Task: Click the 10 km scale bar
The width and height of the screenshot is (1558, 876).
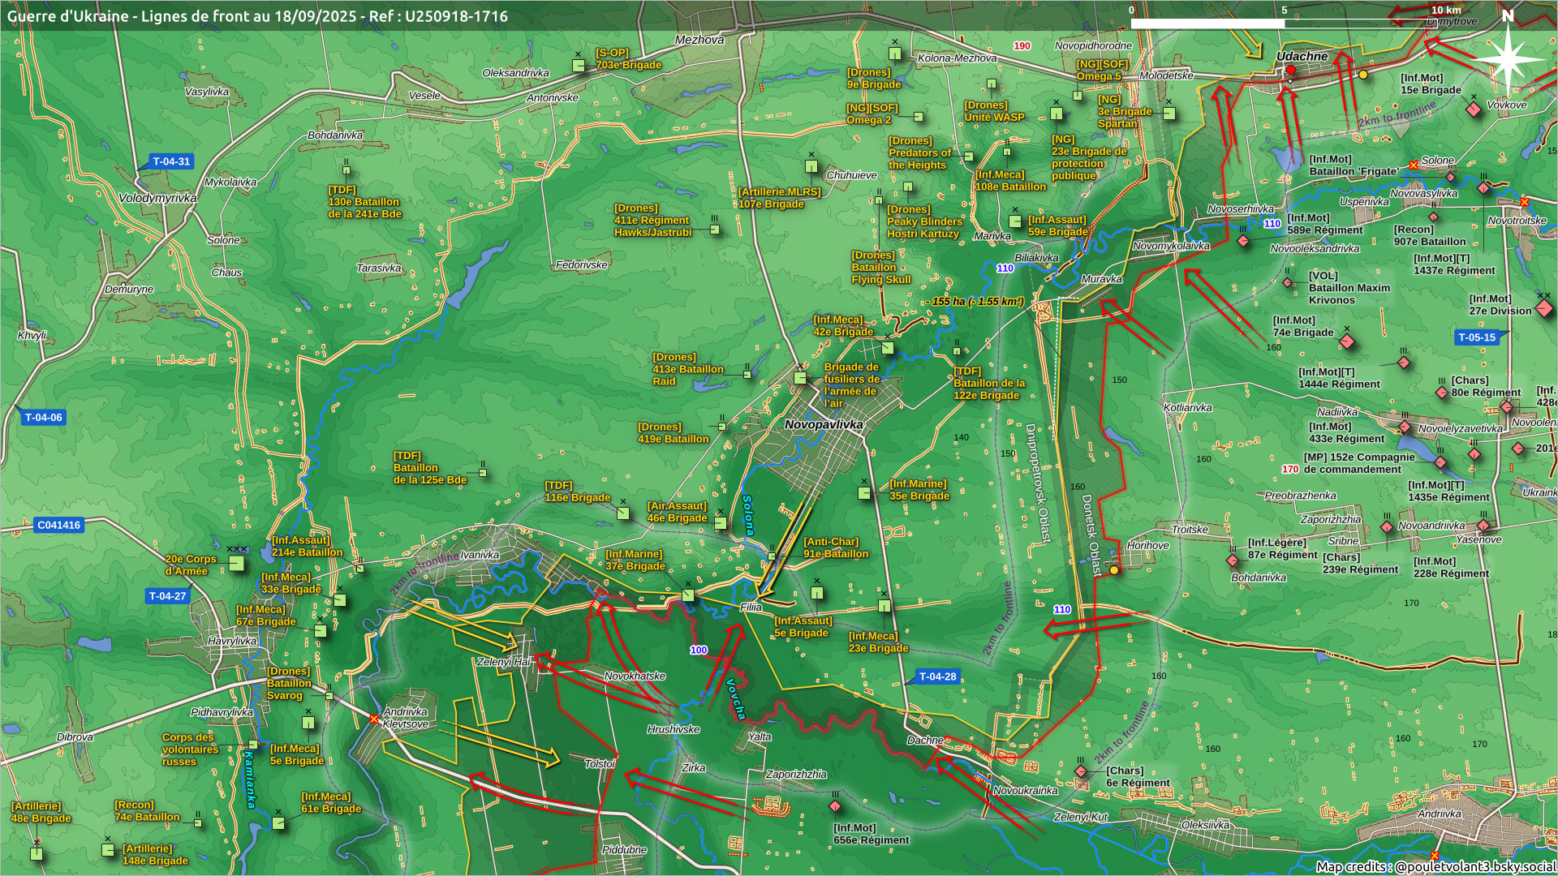Action: pyautogui.click(x=1284, y=24)
